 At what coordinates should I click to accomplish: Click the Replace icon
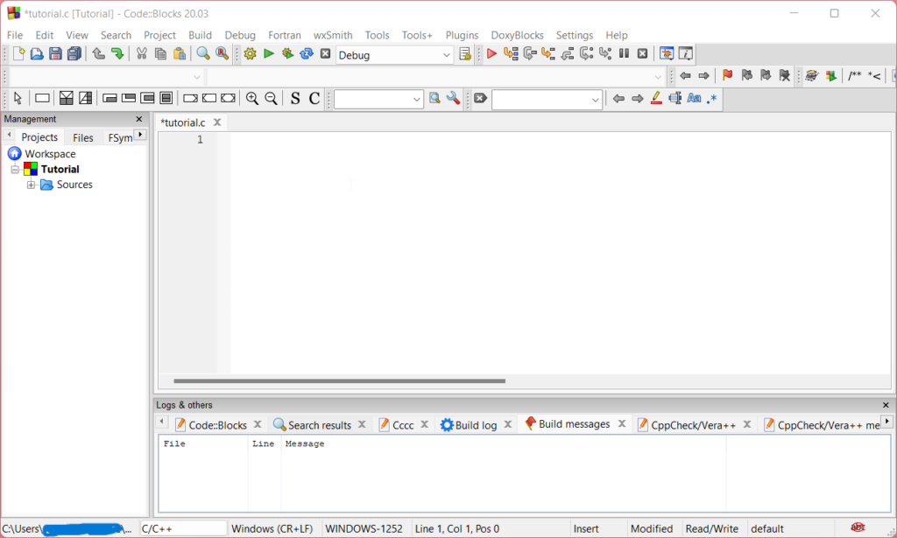point(222,53)
